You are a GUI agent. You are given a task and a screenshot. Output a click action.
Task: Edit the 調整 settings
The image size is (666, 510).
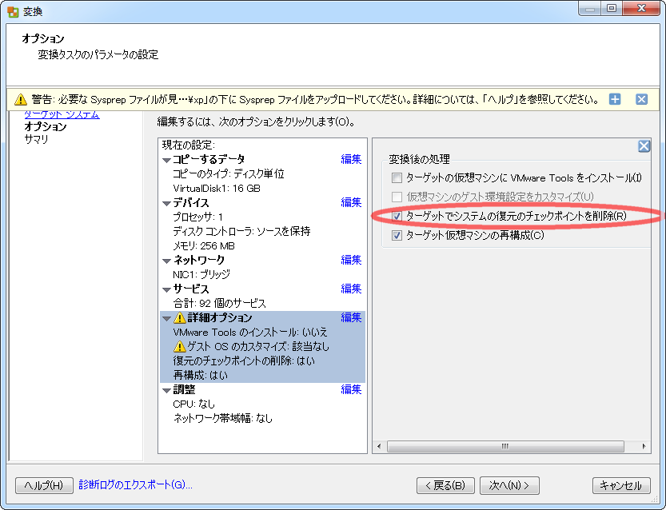coord(351,389)
